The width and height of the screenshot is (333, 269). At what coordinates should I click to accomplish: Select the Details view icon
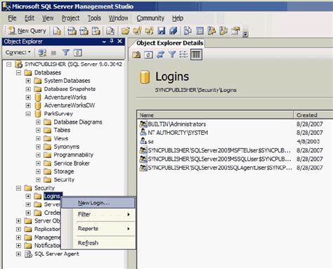tap(196, 55)
